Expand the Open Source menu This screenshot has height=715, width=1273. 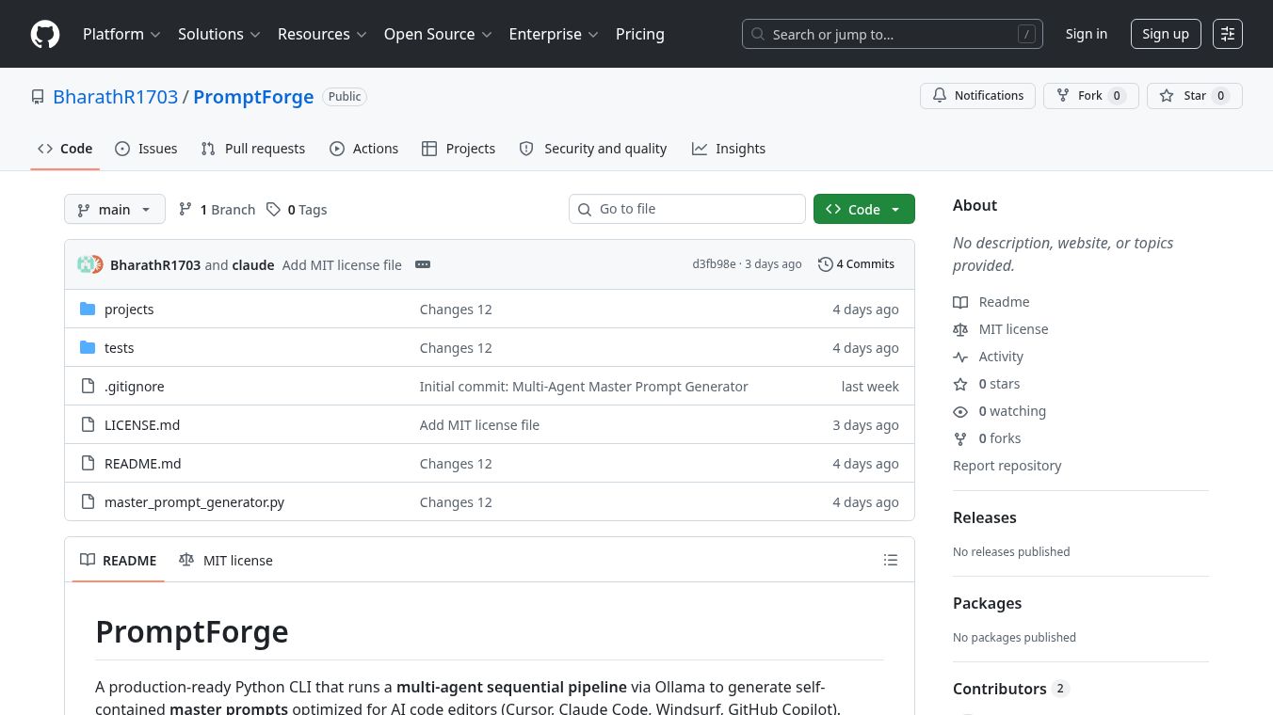[x=438, y=34]
